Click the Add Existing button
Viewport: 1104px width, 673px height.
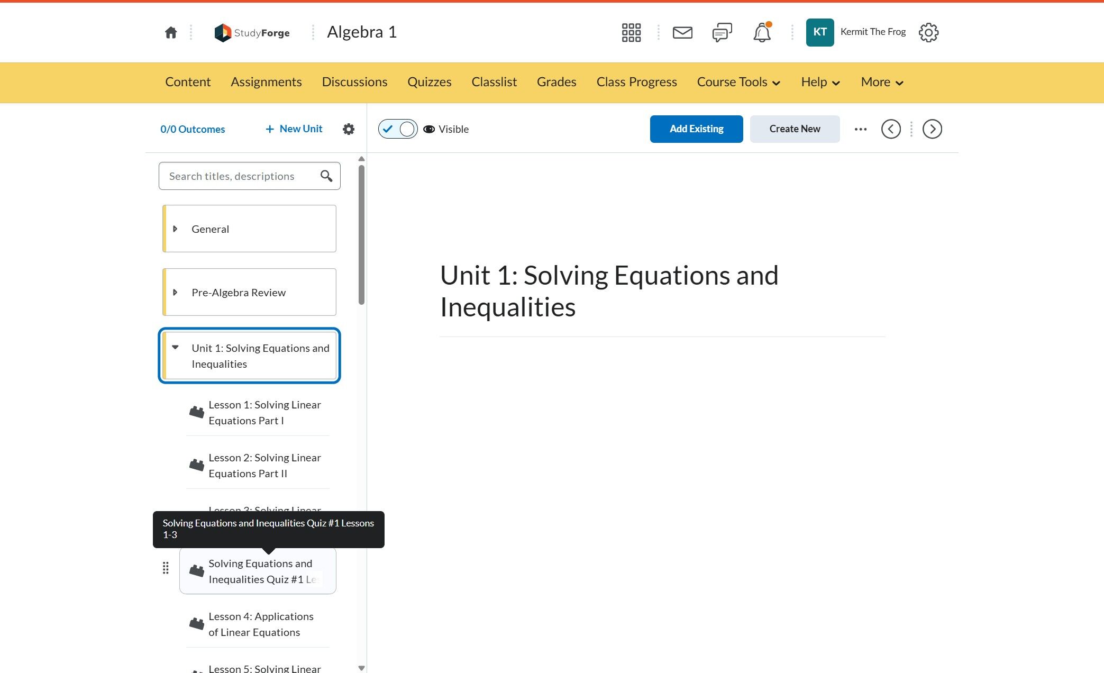tap(696, 129)
